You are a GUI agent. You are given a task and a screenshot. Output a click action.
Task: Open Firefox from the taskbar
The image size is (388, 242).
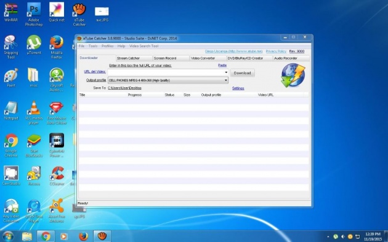[83, 236]
